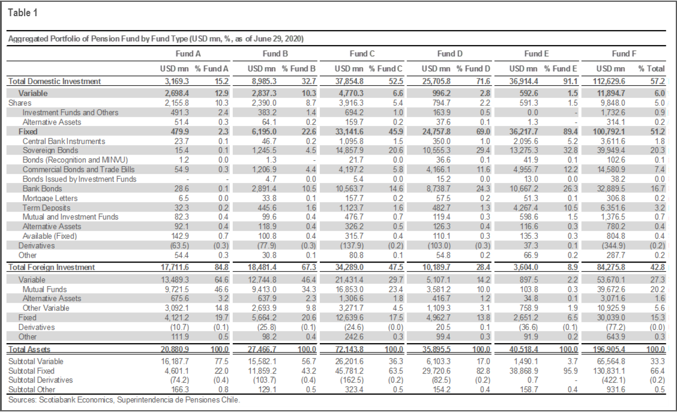Click the Sources footnote below the table

point(124,400)
